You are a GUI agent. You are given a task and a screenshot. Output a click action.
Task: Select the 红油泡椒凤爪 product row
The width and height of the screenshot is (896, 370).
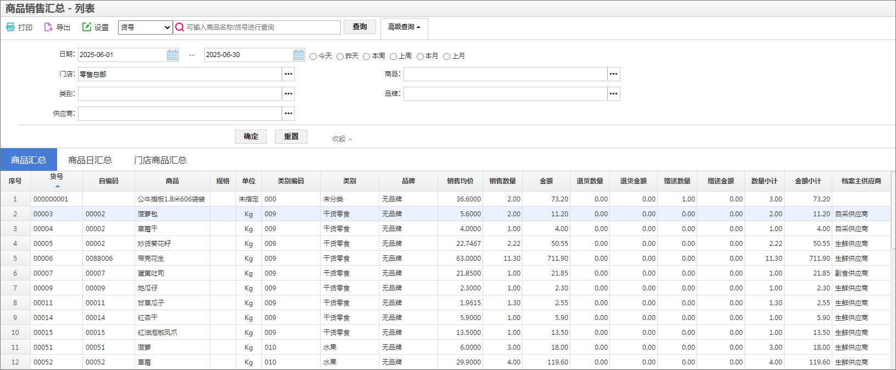[x=445, y=332]
